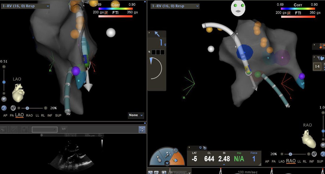Image resolution: width=325 pixels, height=174 pixels.
Task: Click the blue rotation icon in left viewer
Action: (x=4, y=108)
